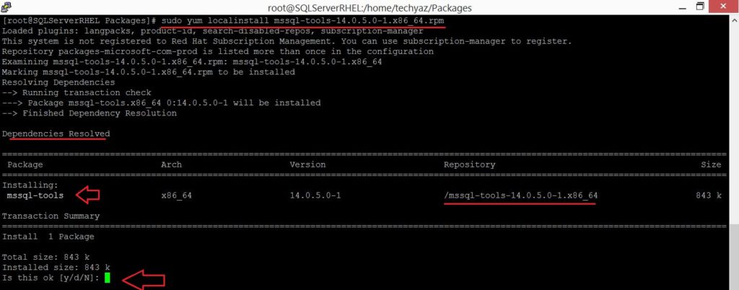This screenshot has width=739, height=290.
Task: Click the repository value '/mssql-tools-14.0.5.0-1.x86_64'
Action: 521,195
